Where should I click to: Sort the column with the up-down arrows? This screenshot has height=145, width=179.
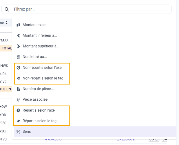pyautogui.click(x=7, y=22)
